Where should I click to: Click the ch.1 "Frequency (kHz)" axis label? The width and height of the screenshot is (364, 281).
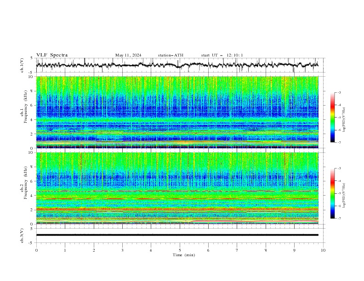(26, 107)
